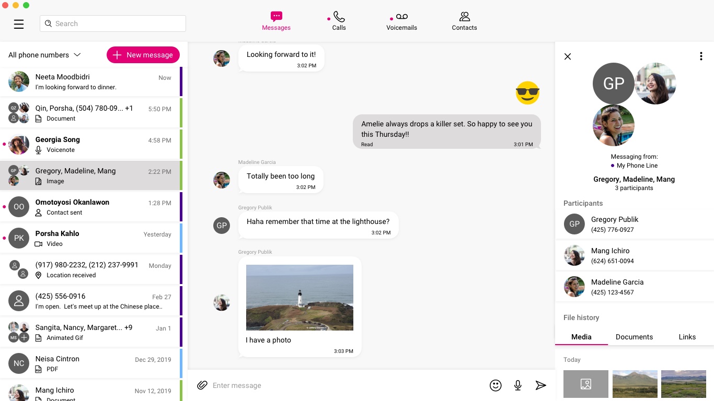Viewport: 714px width, 401px height.
Task: Expand the All phone numbers dropdown
Action: click(x=44, y=55)
